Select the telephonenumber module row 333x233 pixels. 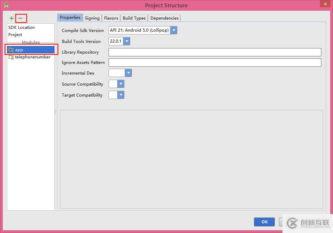(x=31, y=57)
